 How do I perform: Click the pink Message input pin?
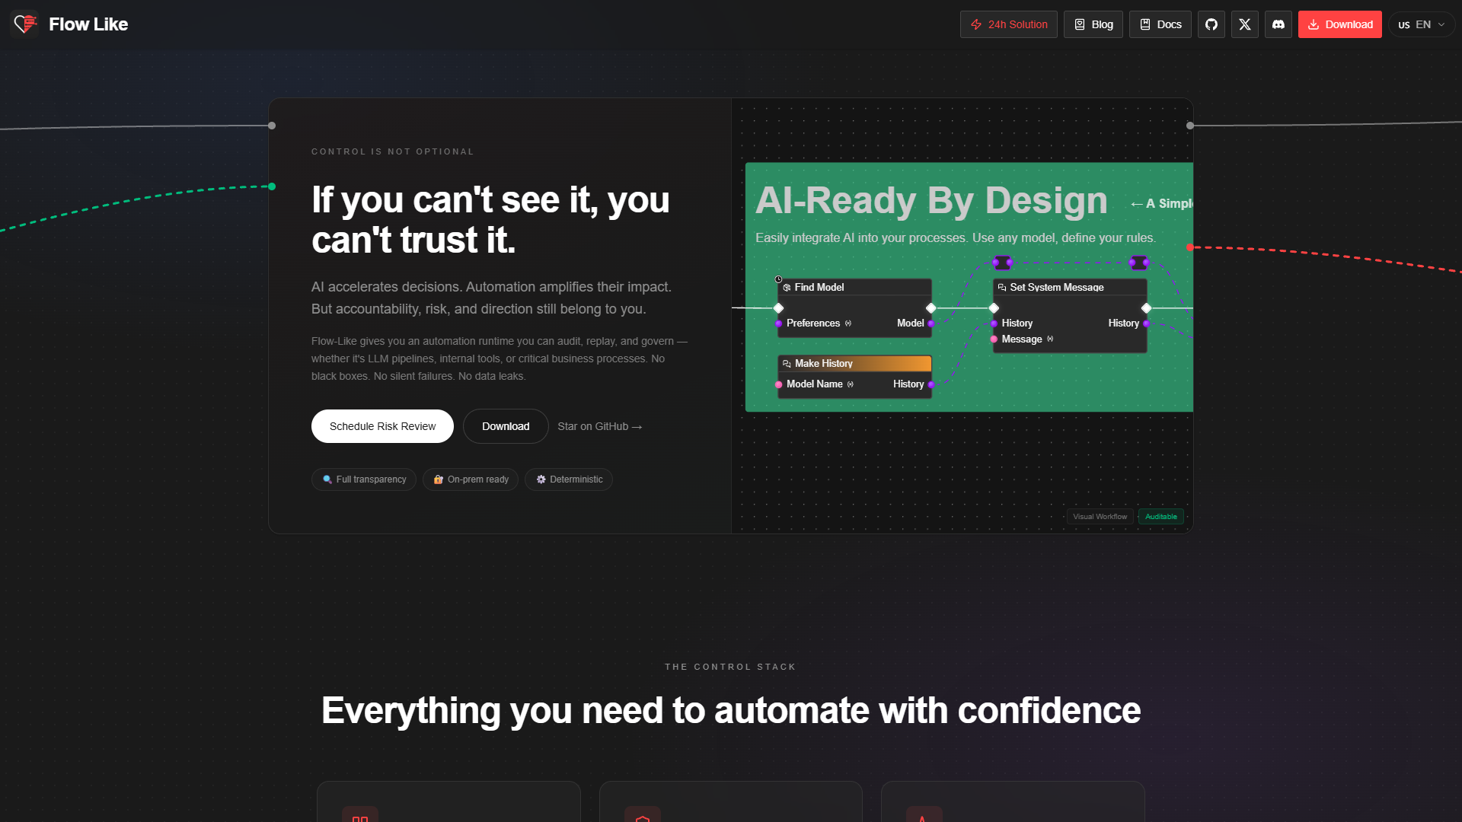tap(994, 339)
